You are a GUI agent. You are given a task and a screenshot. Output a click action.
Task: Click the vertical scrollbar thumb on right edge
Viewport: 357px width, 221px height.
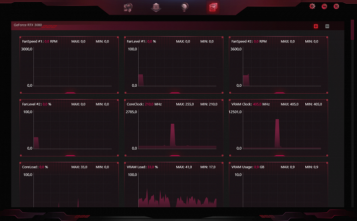coord(352,30)
